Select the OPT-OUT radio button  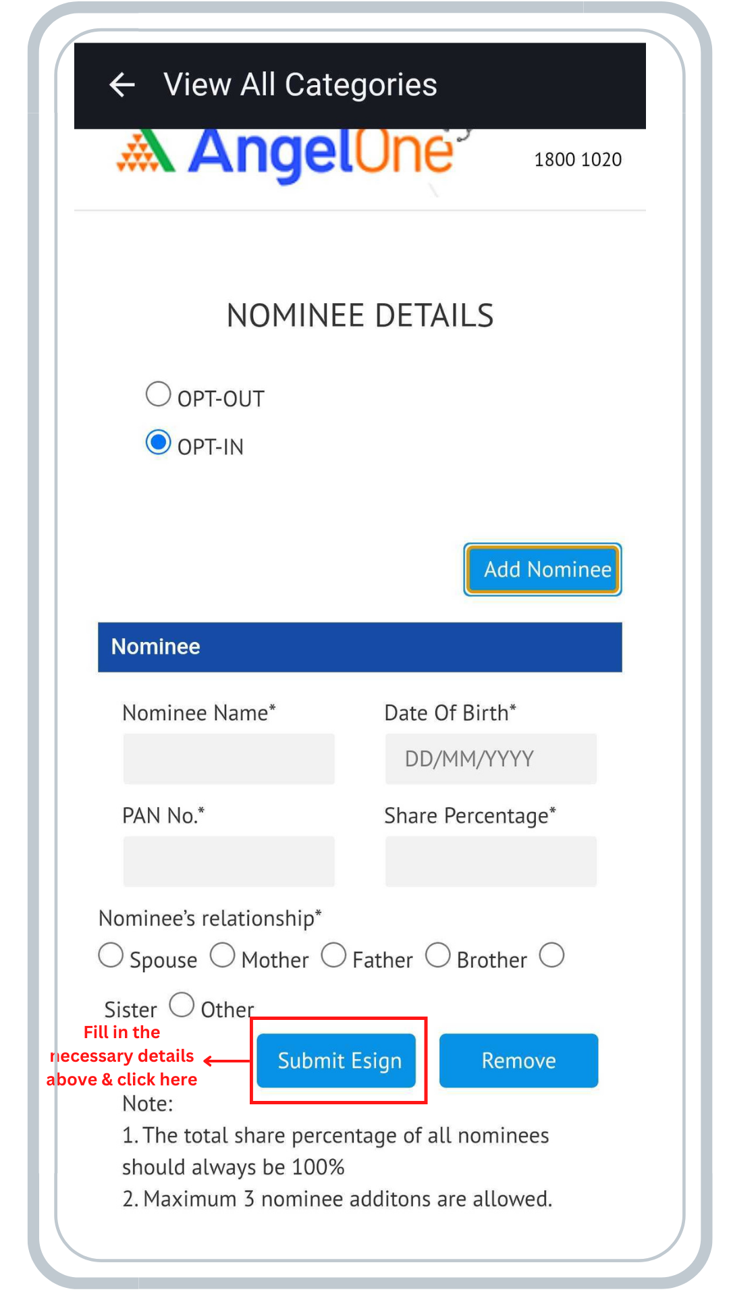[x=159, y=394]
